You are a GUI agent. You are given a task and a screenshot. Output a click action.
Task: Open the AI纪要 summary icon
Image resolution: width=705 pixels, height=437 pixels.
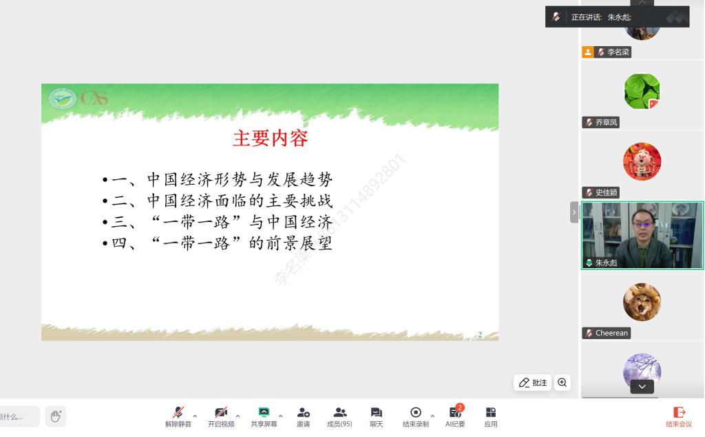pos(455,416)
